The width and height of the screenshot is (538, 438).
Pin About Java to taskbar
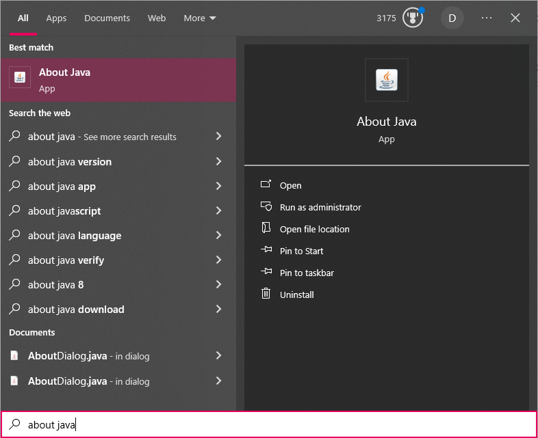[307, 273]
